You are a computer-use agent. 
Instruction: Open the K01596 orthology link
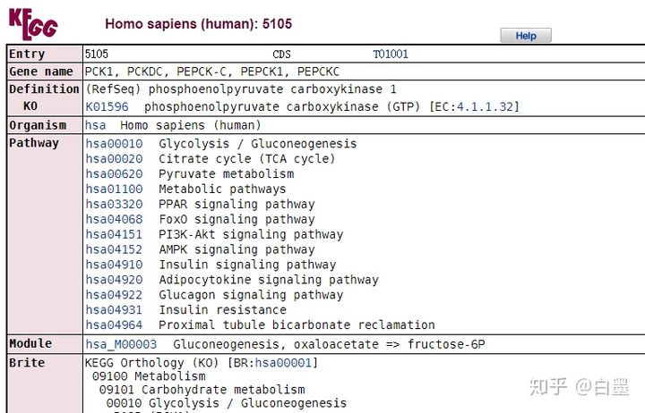click(107, 106)
